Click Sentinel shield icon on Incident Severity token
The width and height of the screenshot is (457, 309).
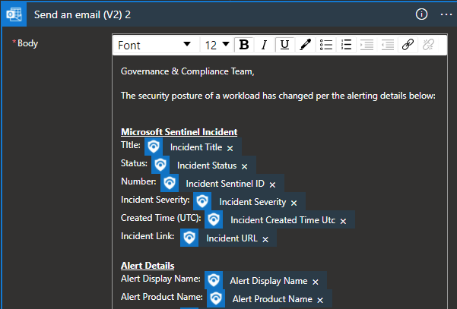click(202, 201)
